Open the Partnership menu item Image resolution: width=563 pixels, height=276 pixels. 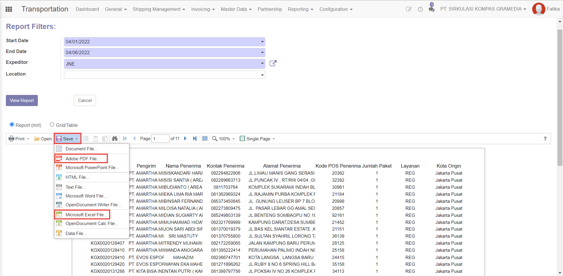[270, 9]
